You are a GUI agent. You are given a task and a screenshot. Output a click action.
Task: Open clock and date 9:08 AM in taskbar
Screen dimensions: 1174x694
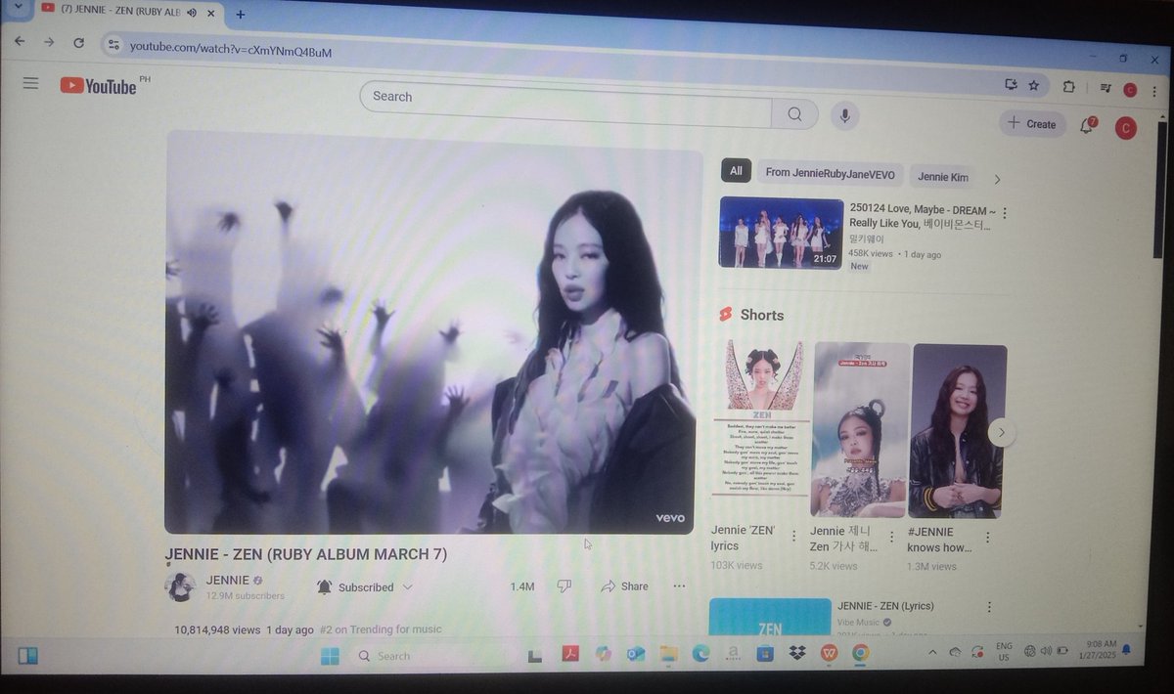1100,649
